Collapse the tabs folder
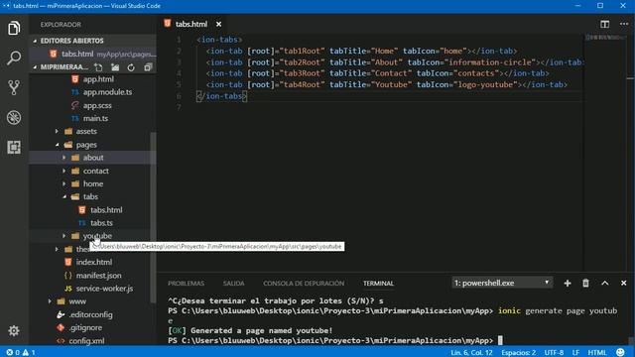The height and width of the screenshot is (357, 635). (x=63, y=196)
